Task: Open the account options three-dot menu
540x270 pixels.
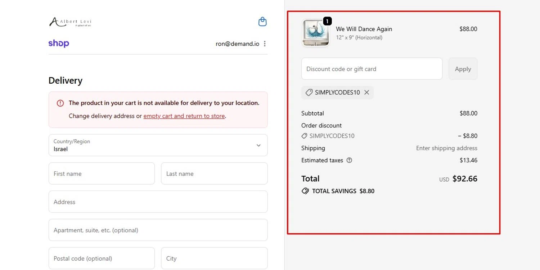Action: [x=265, y=44]
